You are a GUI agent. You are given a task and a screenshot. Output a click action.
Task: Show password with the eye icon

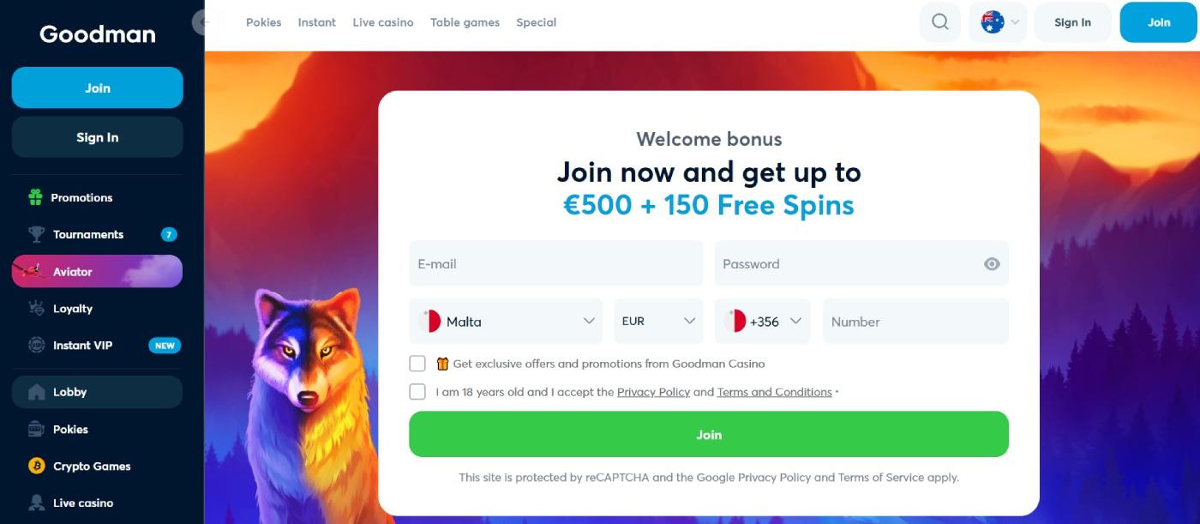(x=992, y=264)
